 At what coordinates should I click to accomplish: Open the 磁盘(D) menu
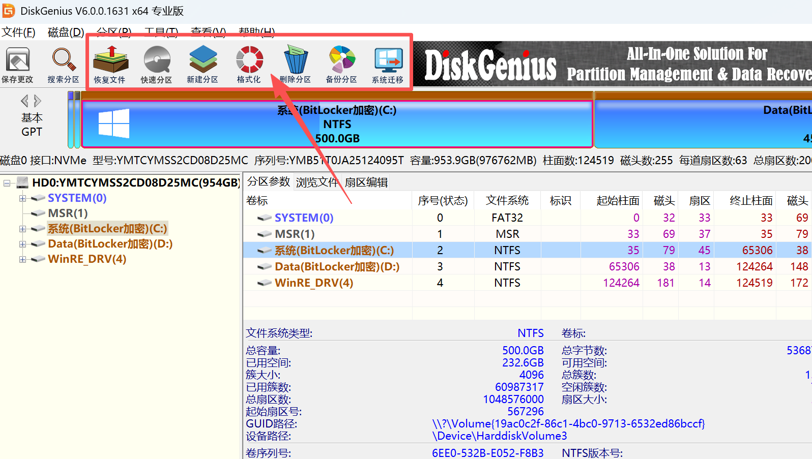[66, 32]
